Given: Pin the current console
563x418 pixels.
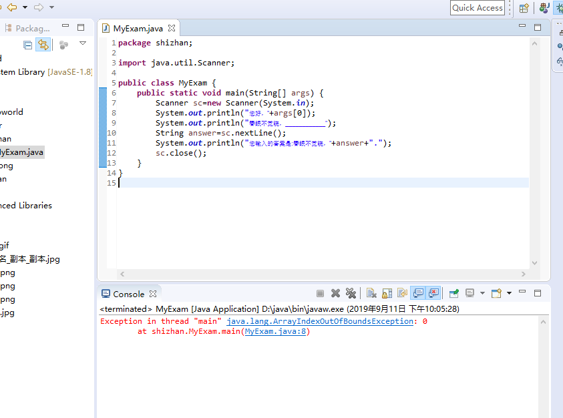Looking at the screenshot, I should (x=454, y=293).
